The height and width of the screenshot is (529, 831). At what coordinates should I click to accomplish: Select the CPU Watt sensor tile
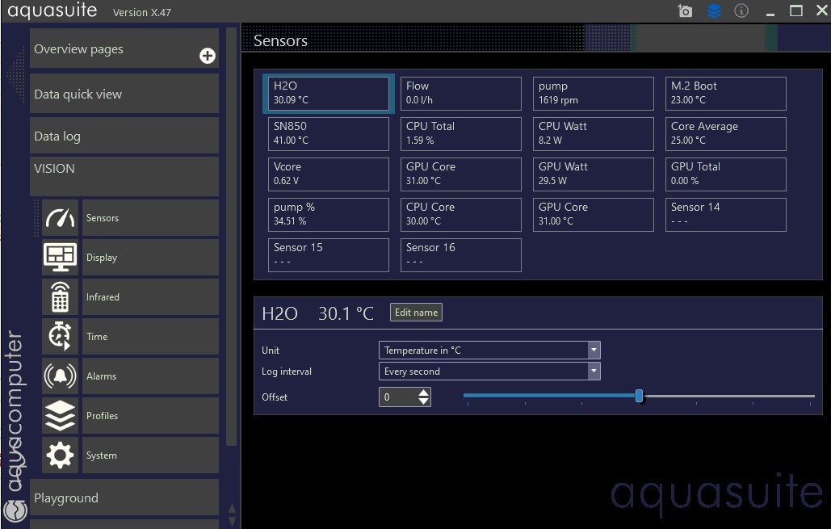(593, 133)
